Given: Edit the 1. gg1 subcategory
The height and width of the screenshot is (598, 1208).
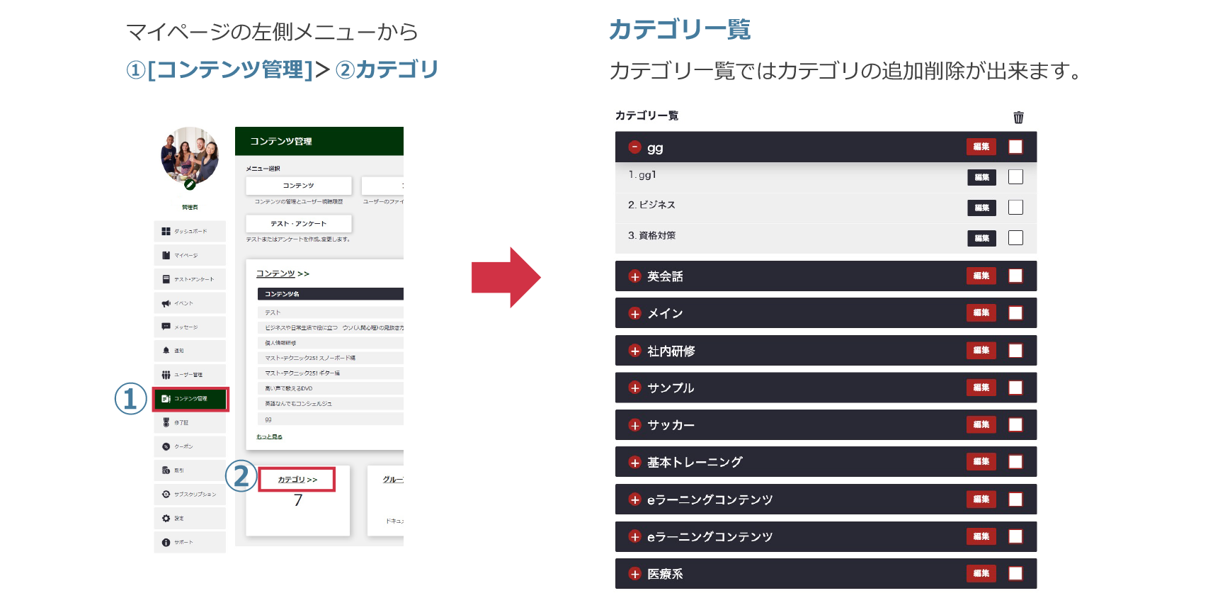Looking at the screenshot, I should (981, 177).
